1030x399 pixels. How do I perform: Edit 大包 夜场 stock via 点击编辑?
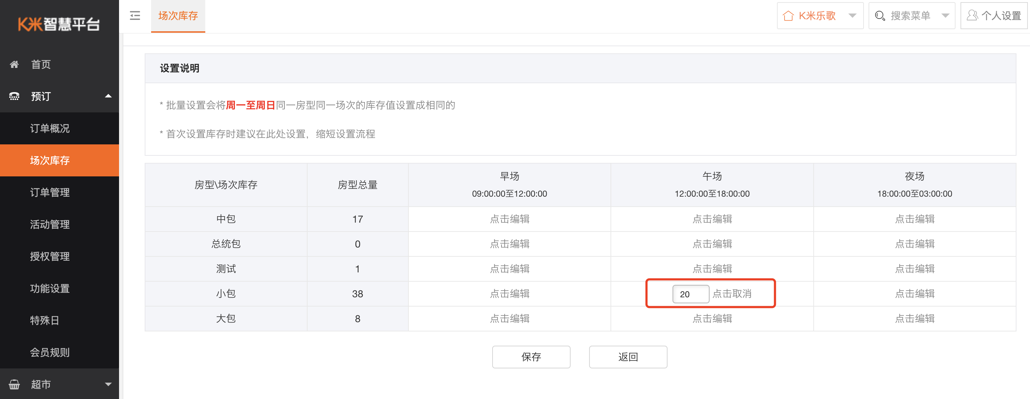pyautogui.click(x=915, y=318)
